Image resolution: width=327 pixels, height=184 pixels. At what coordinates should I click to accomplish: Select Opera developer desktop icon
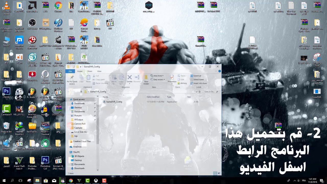coord(45,77)
